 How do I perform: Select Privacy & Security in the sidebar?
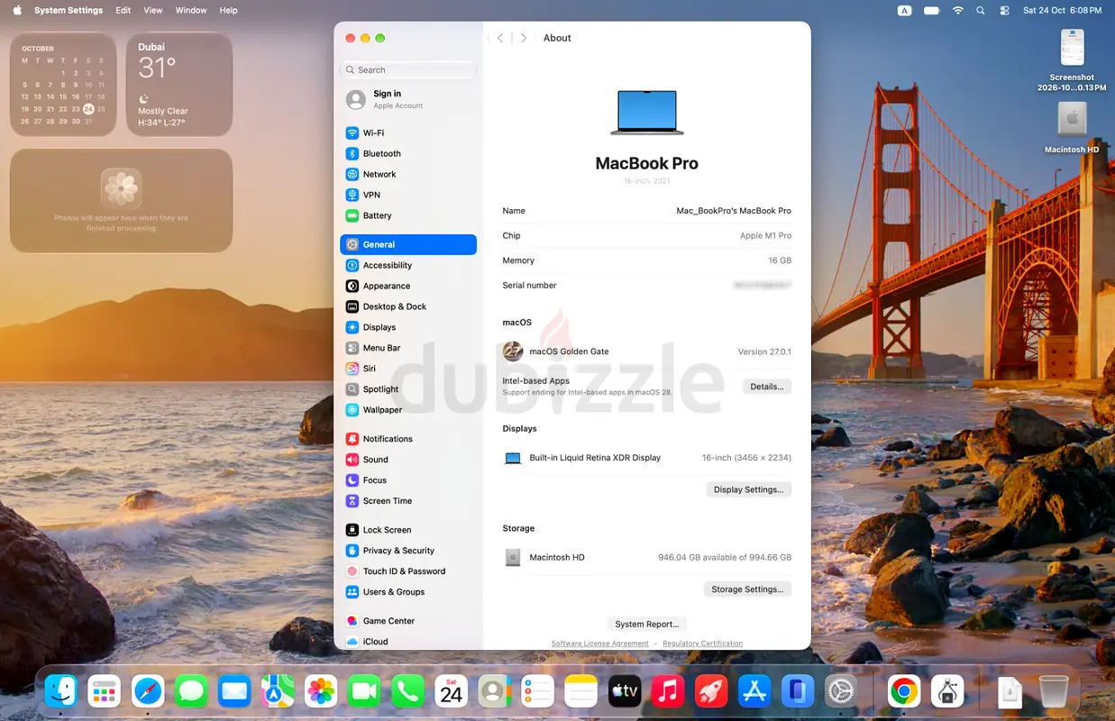click(408, 551)
